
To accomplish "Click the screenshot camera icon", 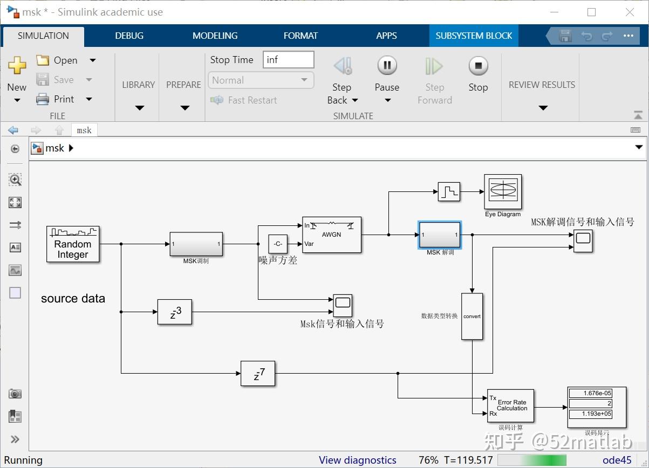I will point(15,394).
